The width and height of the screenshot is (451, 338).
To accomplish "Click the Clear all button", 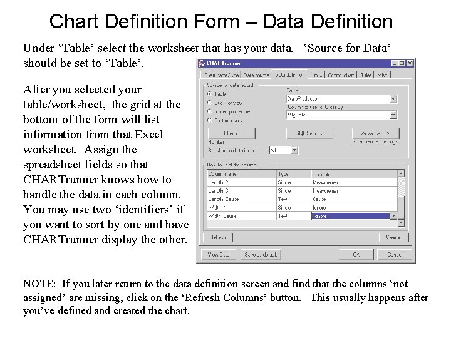I will tap(394, 237).
